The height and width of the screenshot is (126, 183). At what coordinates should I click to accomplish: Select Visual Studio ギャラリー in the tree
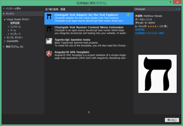click(x=18, y=20)
